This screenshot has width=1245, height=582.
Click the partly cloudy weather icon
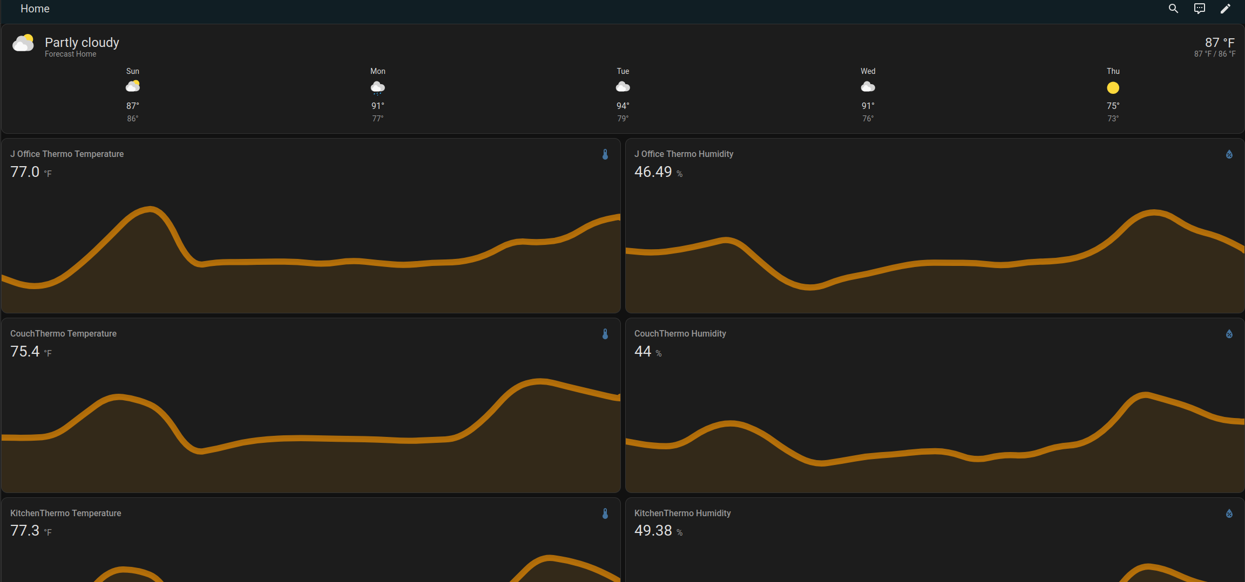(23, 43)
